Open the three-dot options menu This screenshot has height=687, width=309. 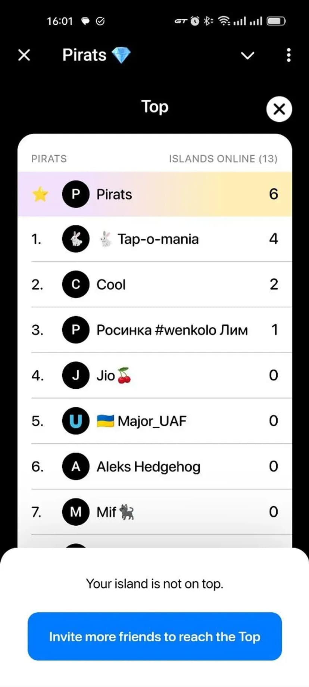click(x=288, y=55)
